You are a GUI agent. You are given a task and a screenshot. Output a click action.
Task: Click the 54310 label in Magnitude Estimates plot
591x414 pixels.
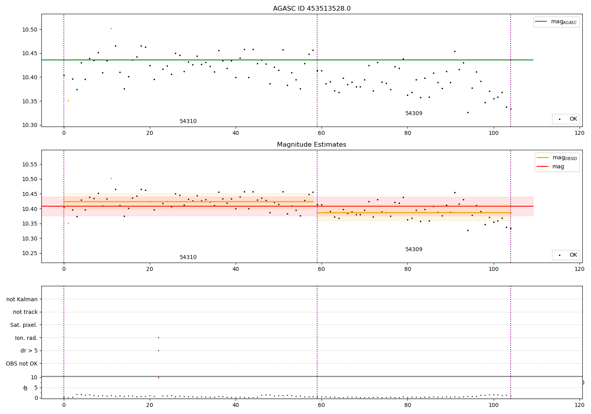coord(188,257)
